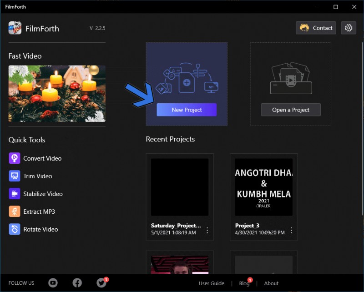The width and height of the screenshot is (364, 292).
Task: Click the Open a Project button
Action: pos(290,110)
